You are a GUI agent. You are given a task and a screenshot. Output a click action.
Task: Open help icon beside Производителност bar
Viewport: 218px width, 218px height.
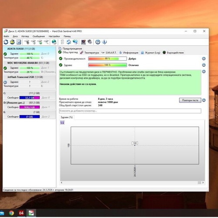pyautogui.click(x=204, y=58)
